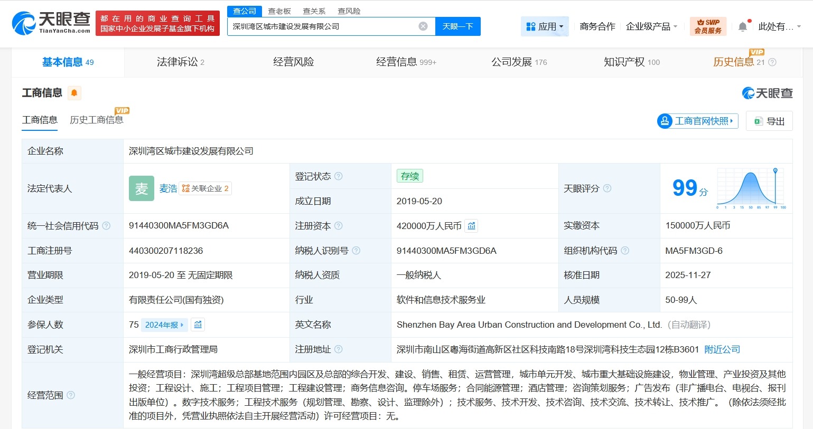
Task: Click the 麦 avatar of the legal representative
Action: [x=141, y=188]
